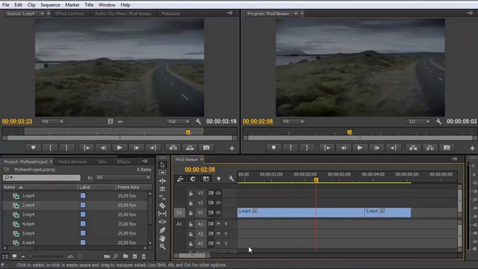The height and width of the screenshot is (269, 478).
Task: Select the Pen tool
Action: pos(162,230)
